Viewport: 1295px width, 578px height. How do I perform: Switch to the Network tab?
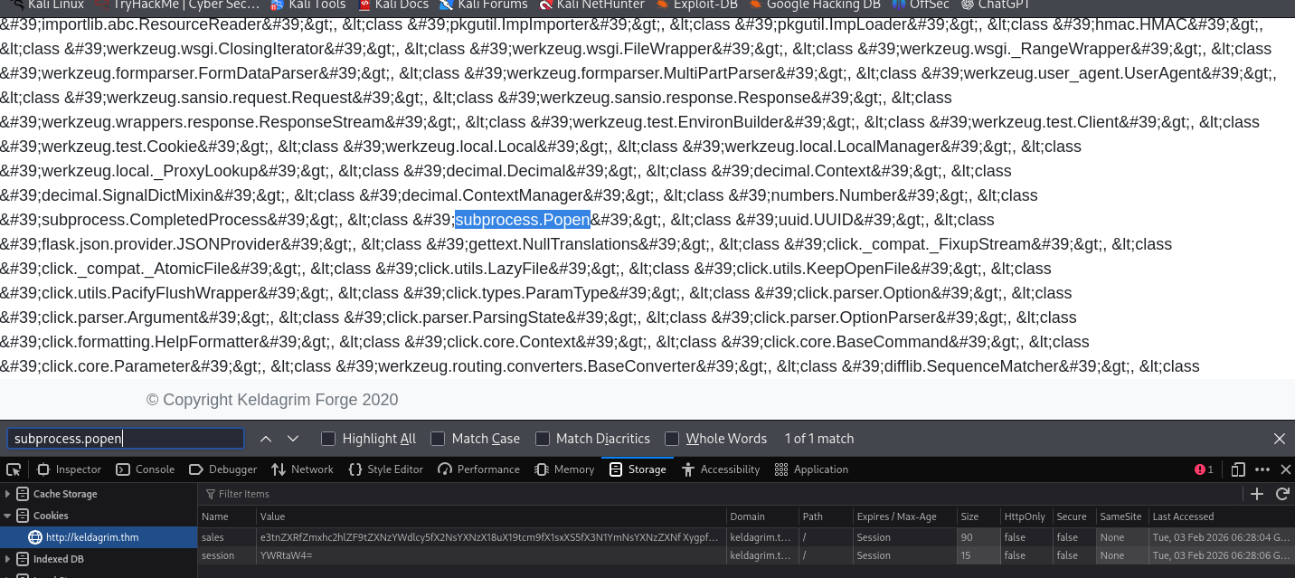pyautogui.click(x=302, y=469)
